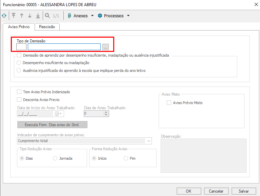Screen dimensions: 260x196
Task: Open calendar picker for Data de Início
Action: [58, 114]
